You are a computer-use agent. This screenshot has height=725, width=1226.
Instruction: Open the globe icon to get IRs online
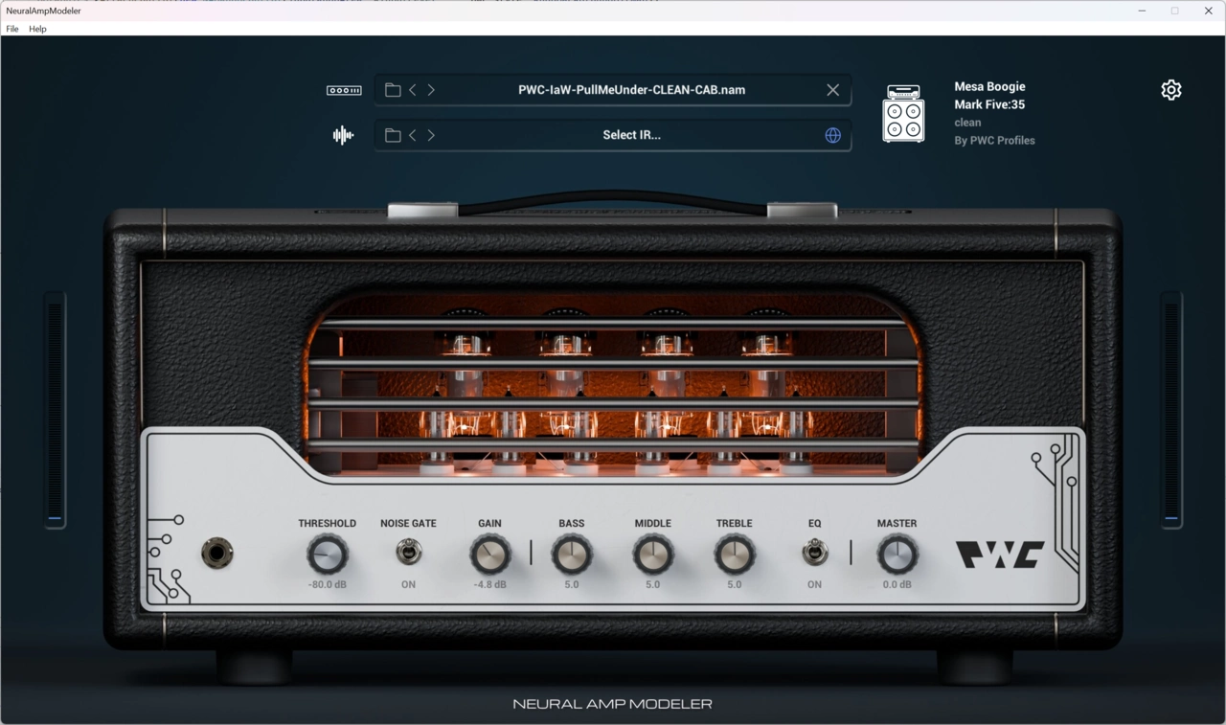pos(832,135)
